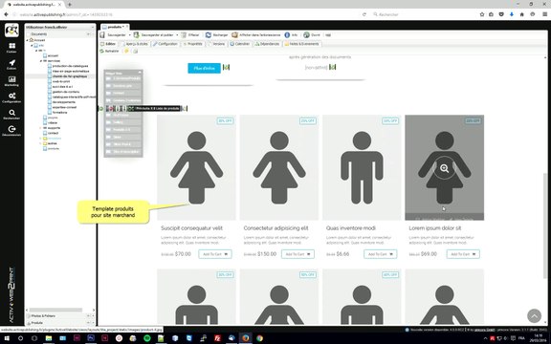The width and height of the screenshot is (551, 344).
Task: Open the Suscipit consequatur velit product title
Action: (x=191, y=228)
